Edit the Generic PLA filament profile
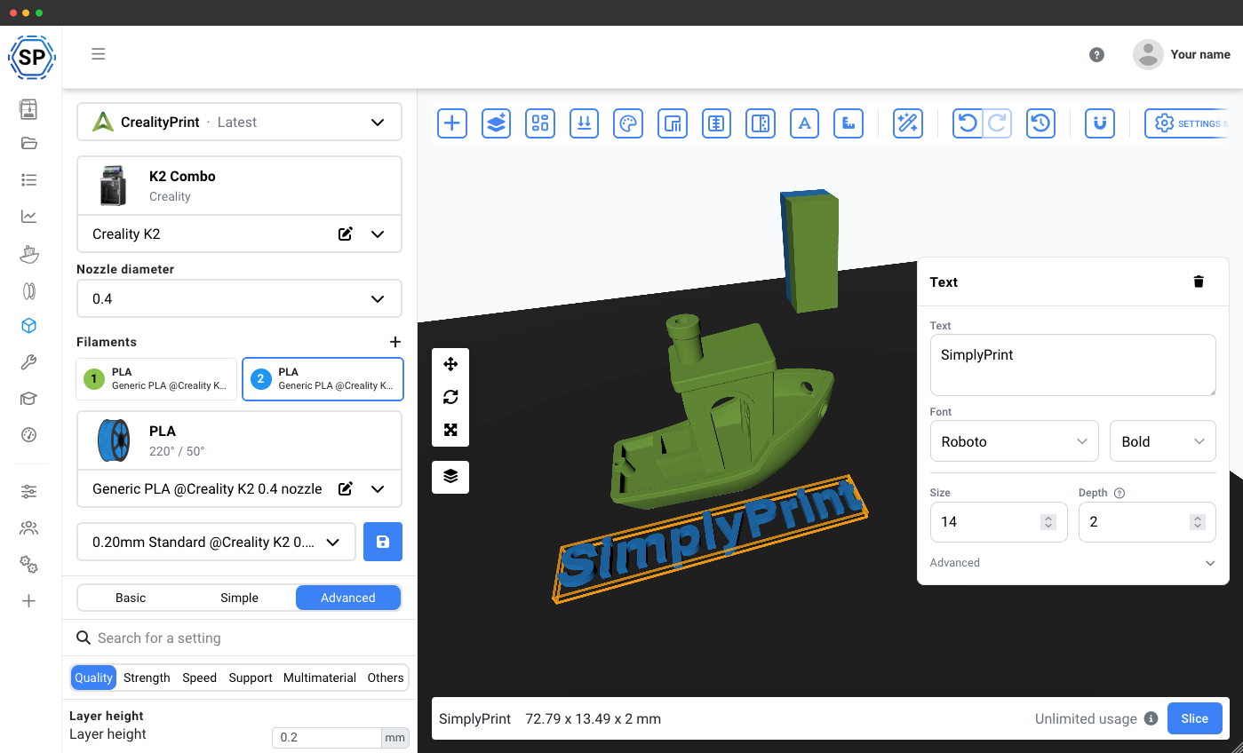This screenshot has height=753, width=1243. point(346,488)
